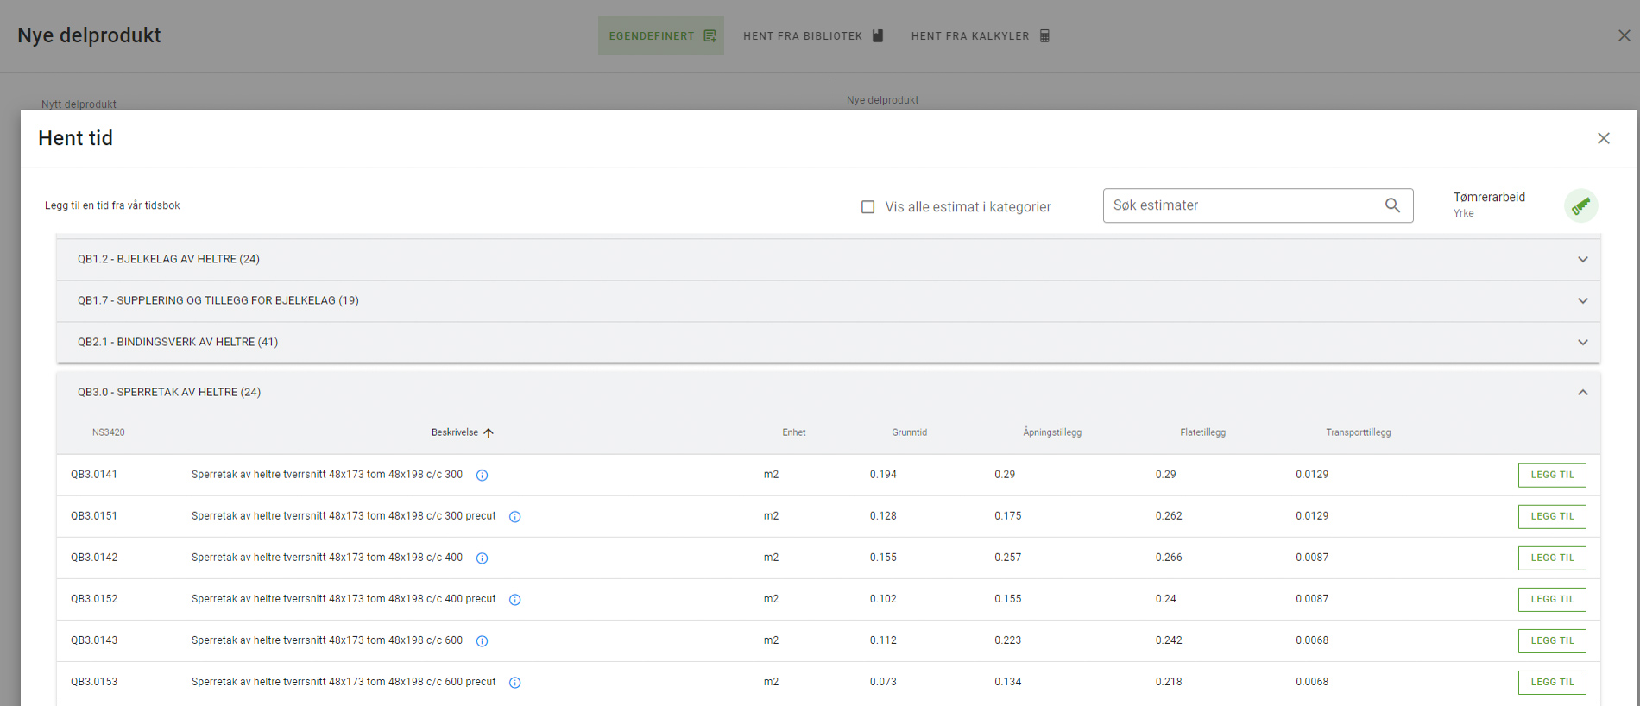Viewport: 1640px width, 706px height.
Task: Expand QB2.1 Bindingsverk av heltre section
Action: coord(1582,342)
